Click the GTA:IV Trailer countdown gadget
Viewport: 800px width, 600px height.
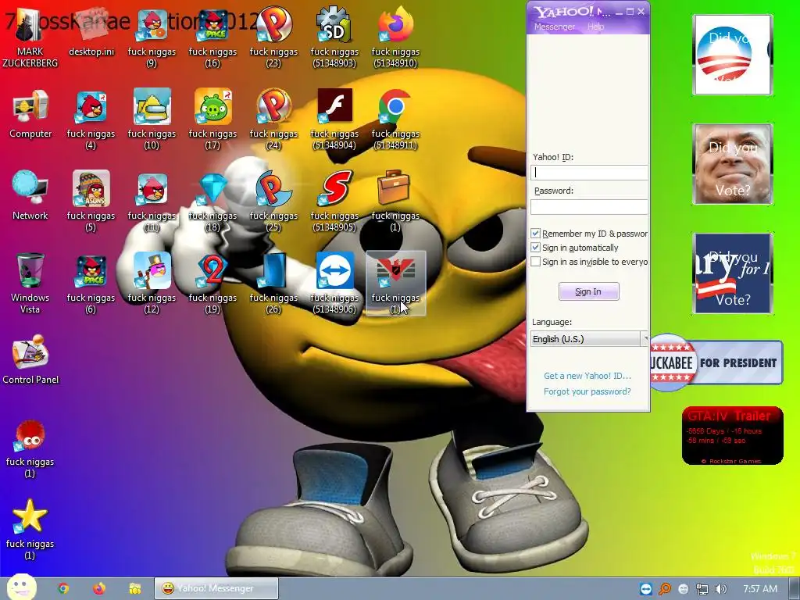click(732, 436)
